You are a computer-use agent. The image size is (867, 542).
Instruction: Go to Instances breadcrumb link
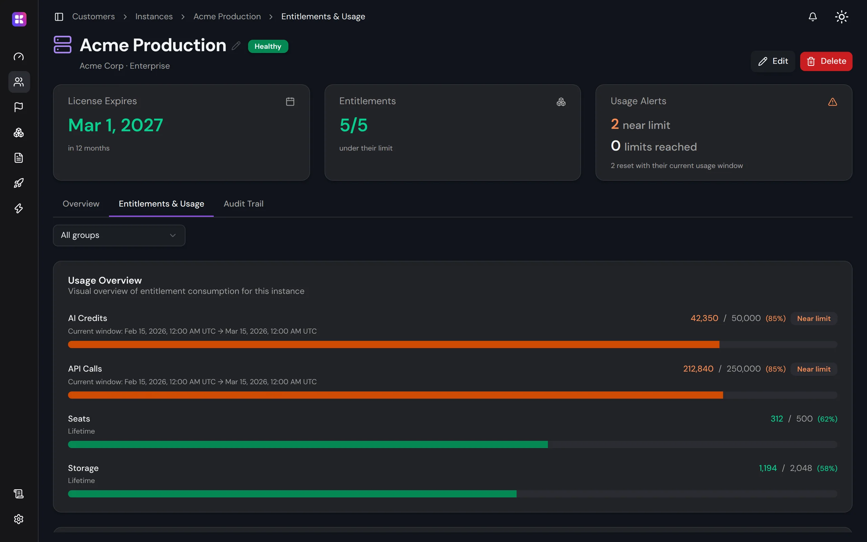pyautogui.click(x=154, y=17)
